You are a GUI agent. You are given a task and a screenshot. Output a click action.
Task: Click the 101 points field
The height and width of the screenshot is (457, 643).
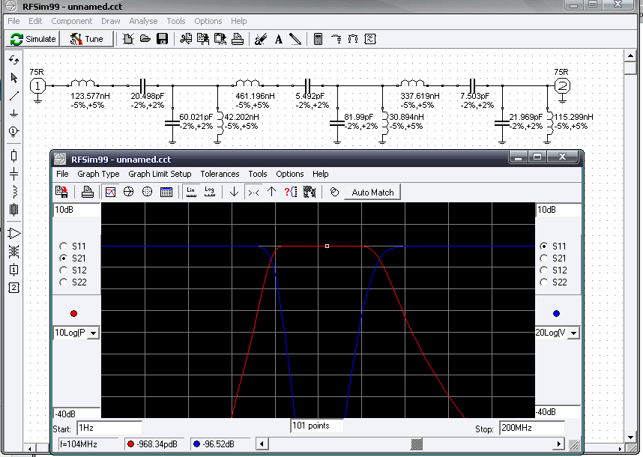point(316,426)
